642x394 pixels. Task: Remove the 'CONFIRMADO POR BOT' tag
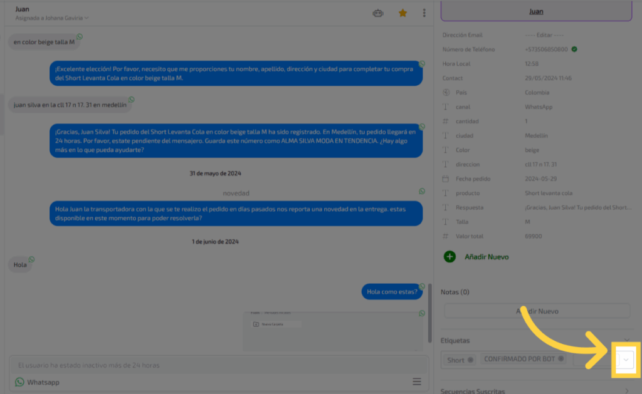[561, 359]
